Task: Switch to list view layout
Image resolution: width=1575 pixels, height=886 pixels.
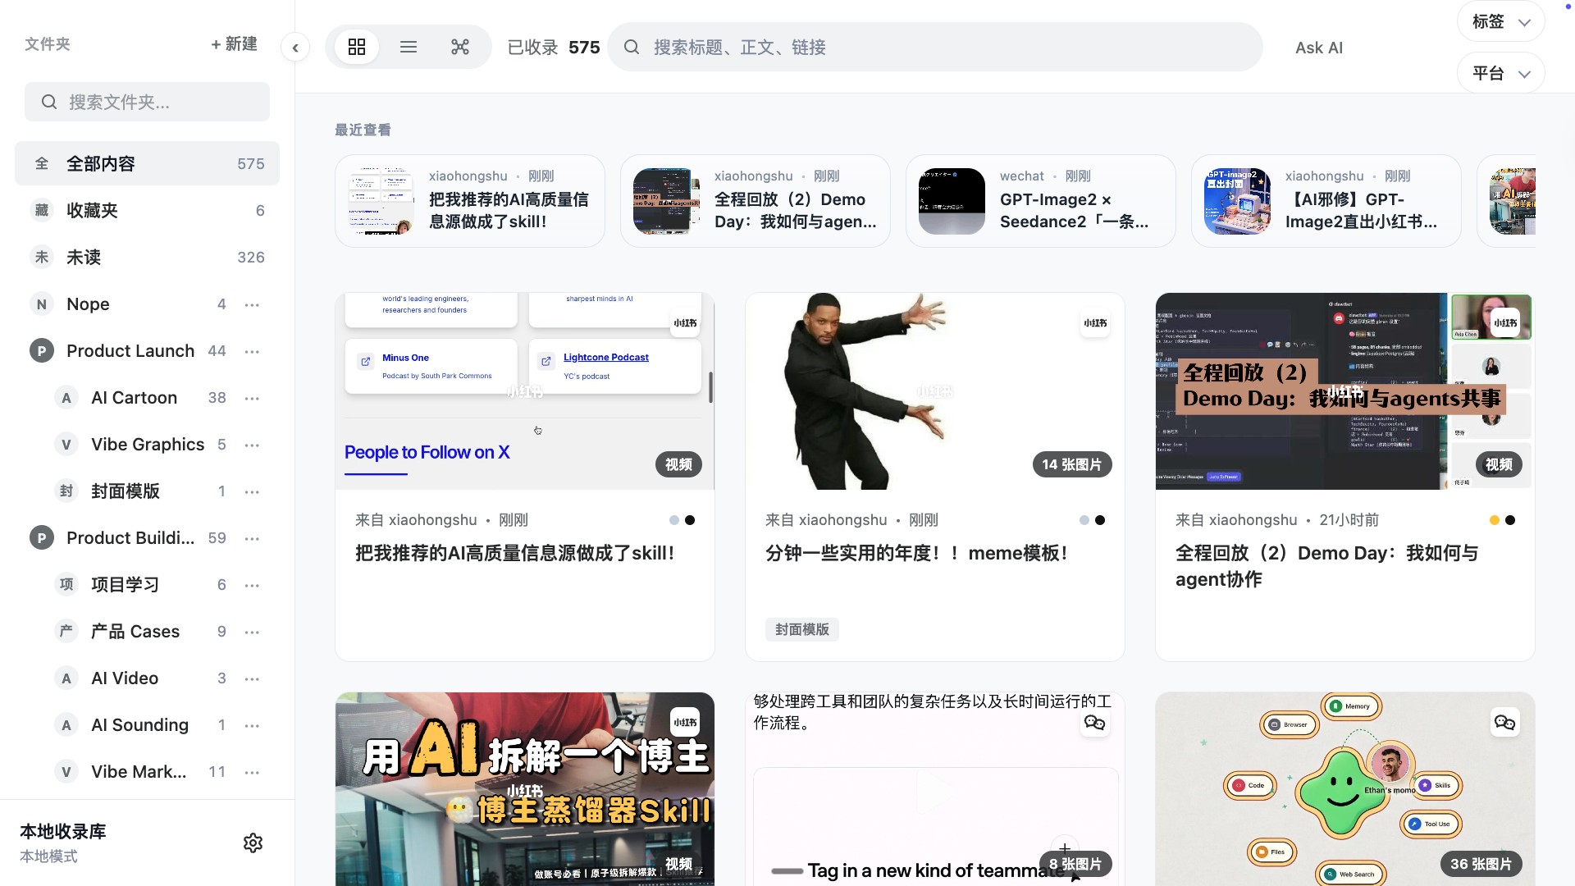Action: [x=409, y=48]
